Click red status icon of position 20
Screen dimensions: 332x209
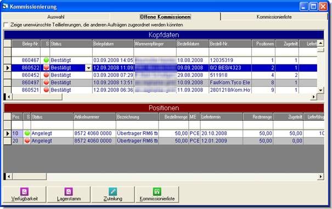[27, 140]
